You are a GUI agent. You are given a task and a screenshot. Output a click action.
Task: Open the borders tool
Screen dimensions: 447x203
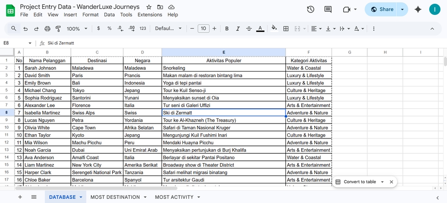(x=286, y=28)
